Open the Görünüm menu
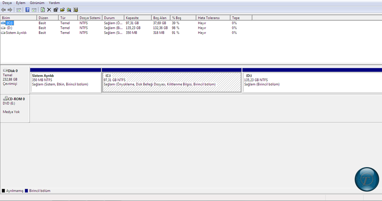The height and width of the screenshot is (201, 382). click(37, 3)
